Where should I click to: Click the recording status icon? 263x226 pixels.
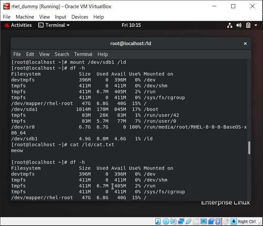[211, 221]
